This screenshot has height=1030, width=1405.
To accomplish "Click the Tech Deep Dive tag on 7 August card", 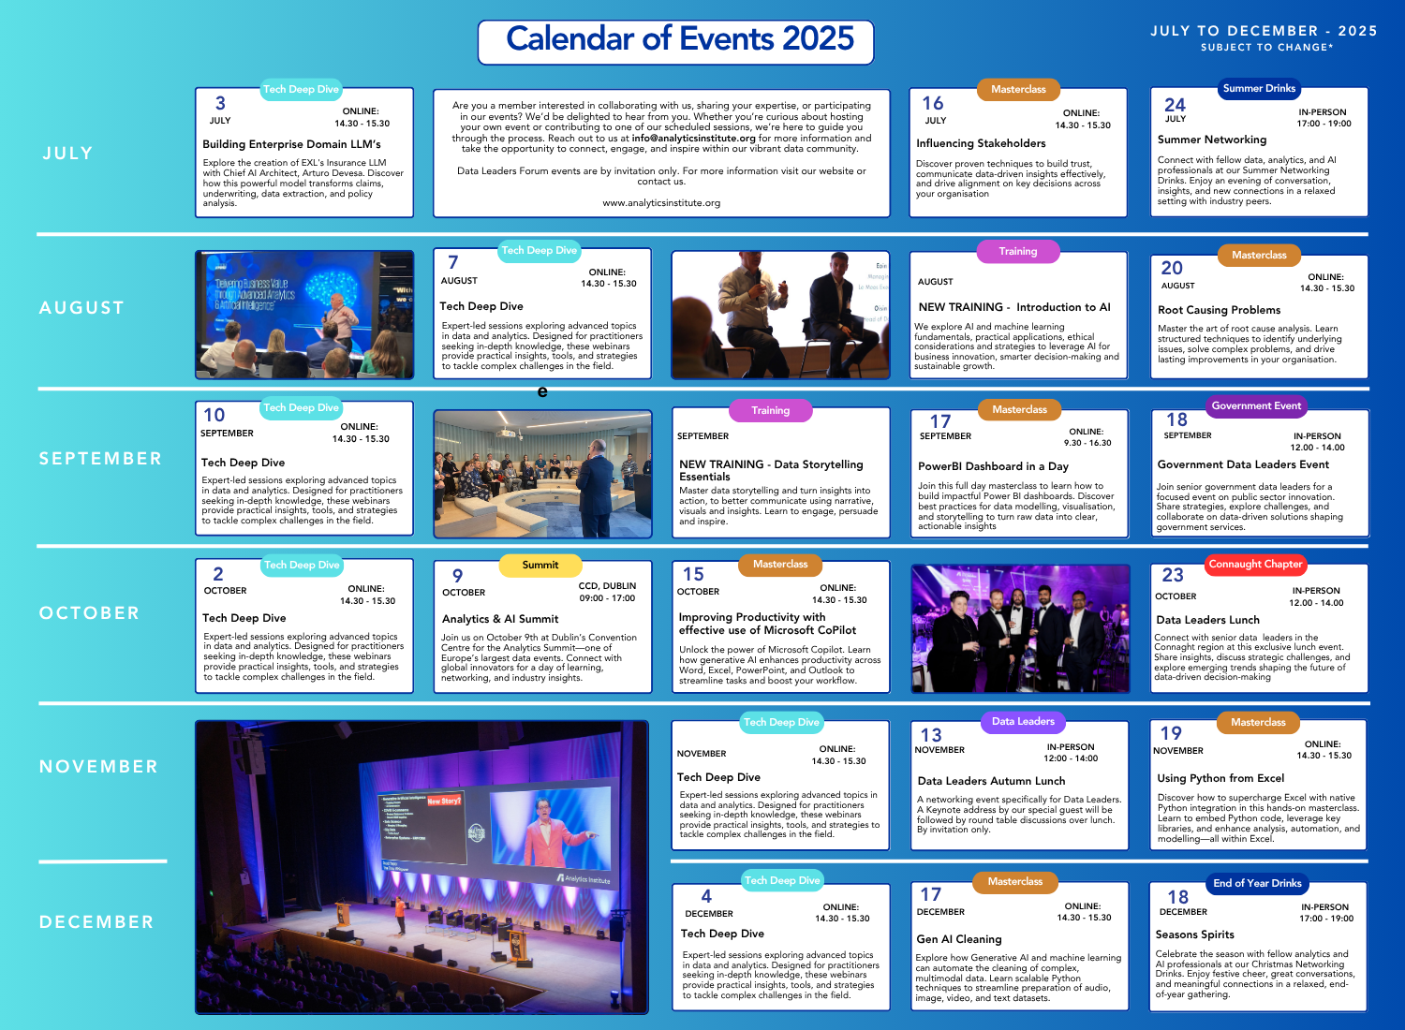I will click(539, 251).
